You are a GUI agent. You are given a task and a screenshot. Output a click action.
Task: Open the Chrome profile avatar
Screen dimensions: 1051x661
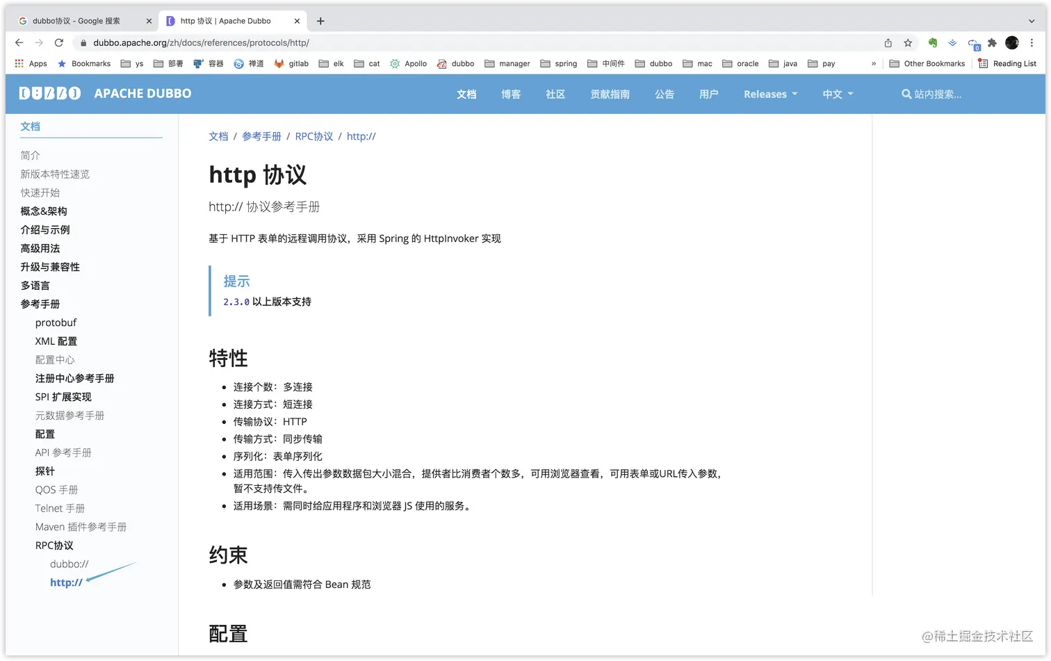point(1012,42)
